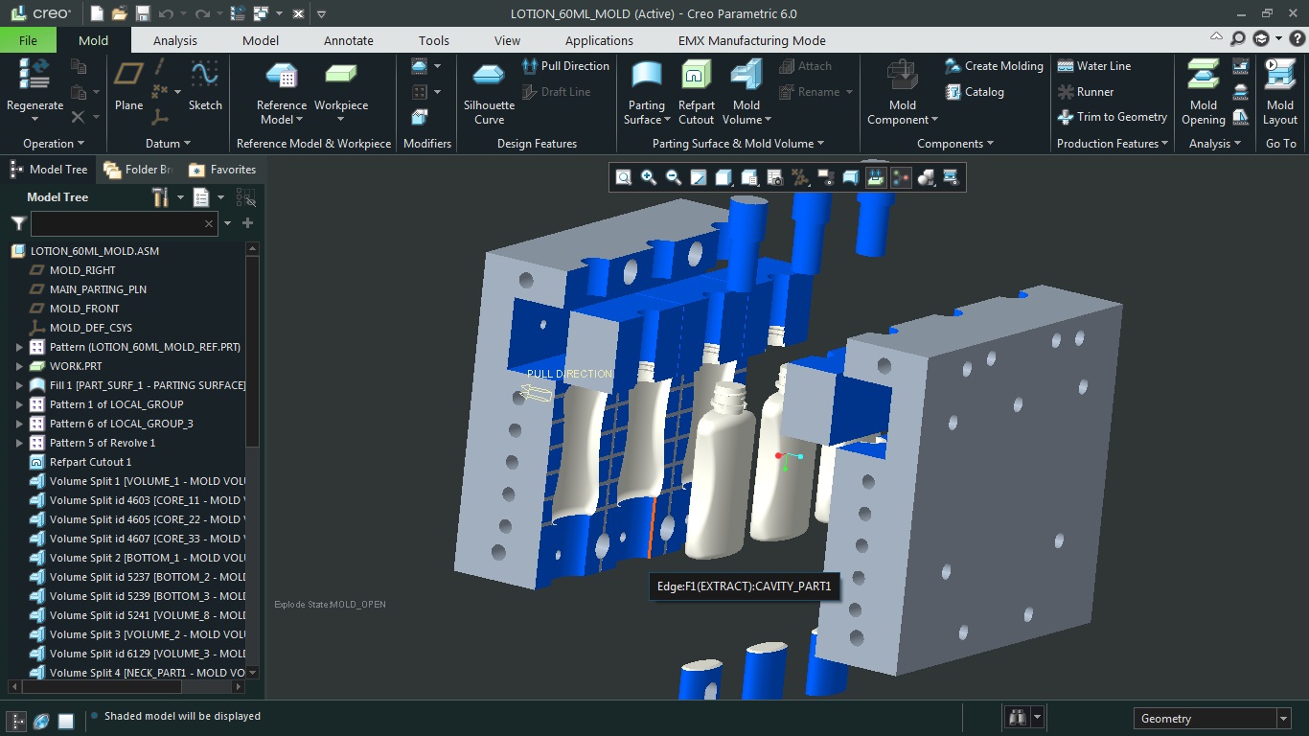Expand the Fill 1 parting surface node
The height and width of the screenshot is (736, 1309).
tap(19, 385)
